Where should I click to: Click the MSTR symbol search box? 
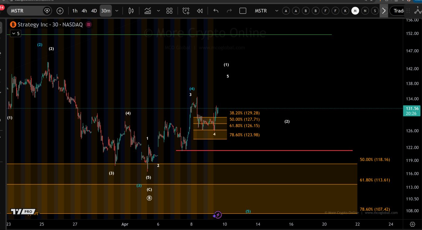coord(26,11)
